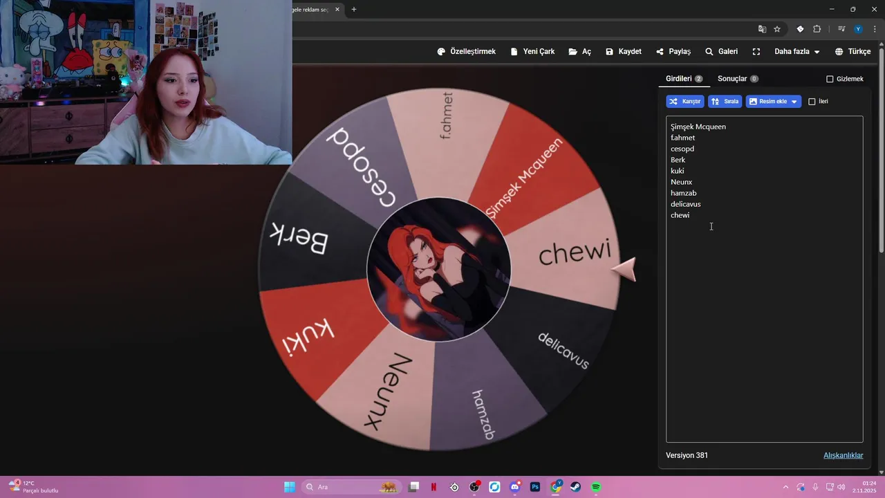Open the Chrome profile avatar
885x498 pixels.
click(858, 29)
